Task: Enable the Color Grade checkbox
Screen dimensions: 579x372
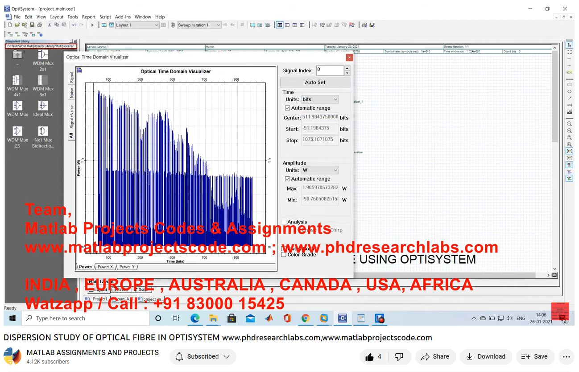Action: click(284, 255)
